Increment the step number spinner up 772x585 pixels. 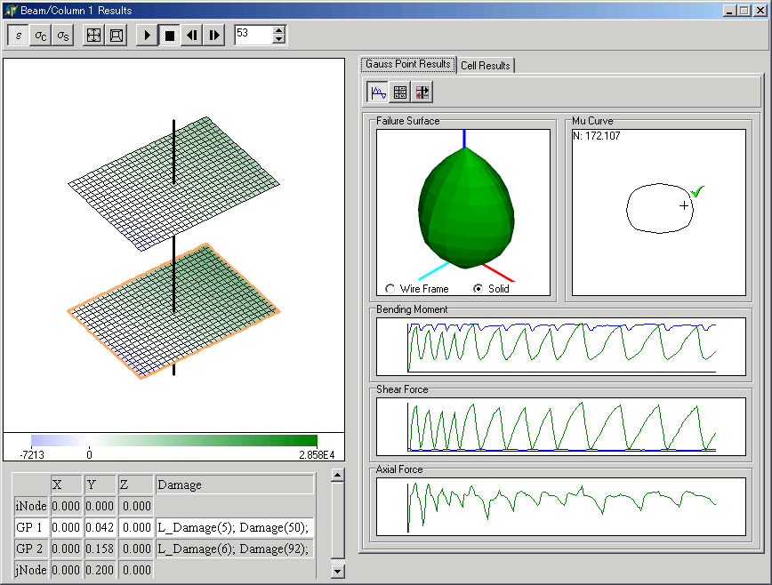coord(279,31)
